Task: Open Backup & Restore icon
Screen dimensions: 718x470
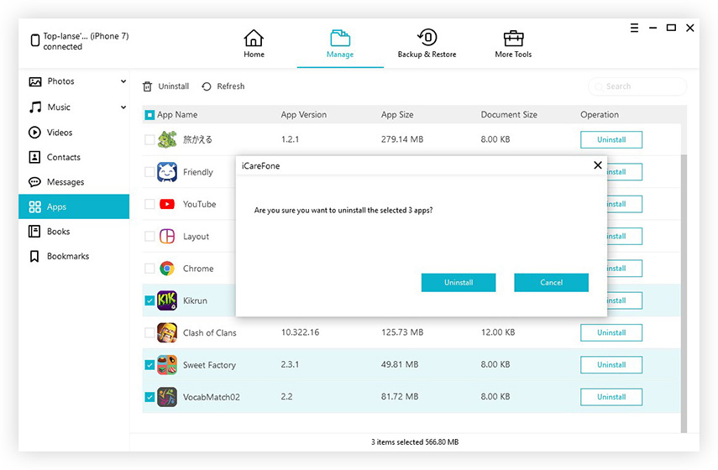Action: (427, 39)
